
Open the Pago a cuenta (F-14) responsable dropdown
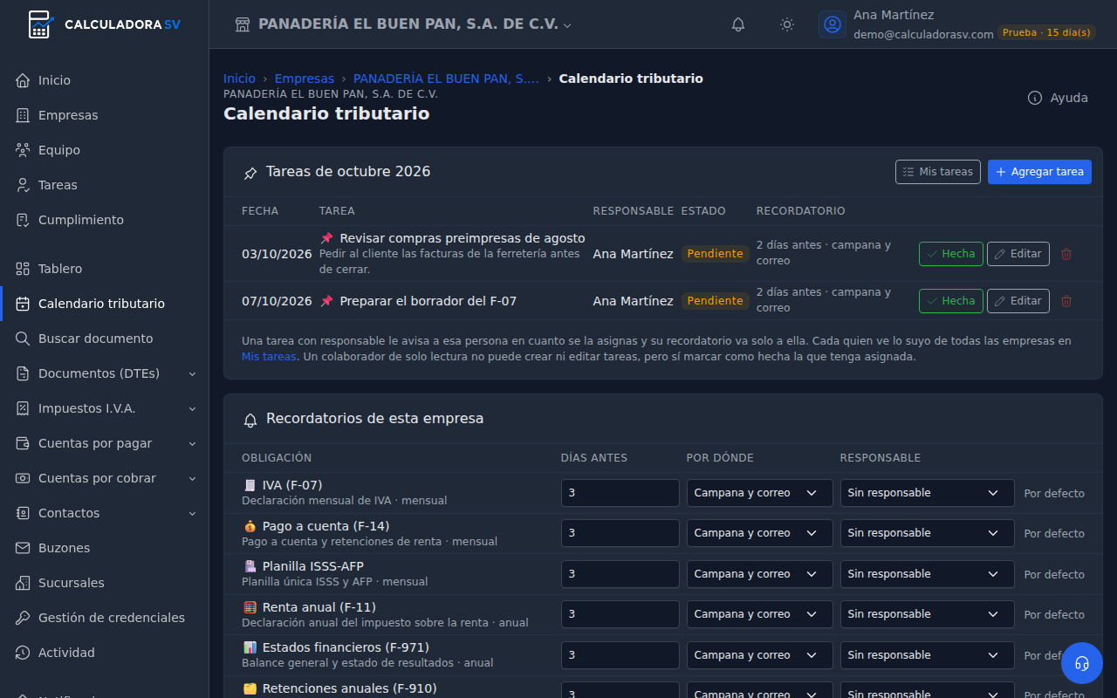pyautogui.click(x=928, y=533)
